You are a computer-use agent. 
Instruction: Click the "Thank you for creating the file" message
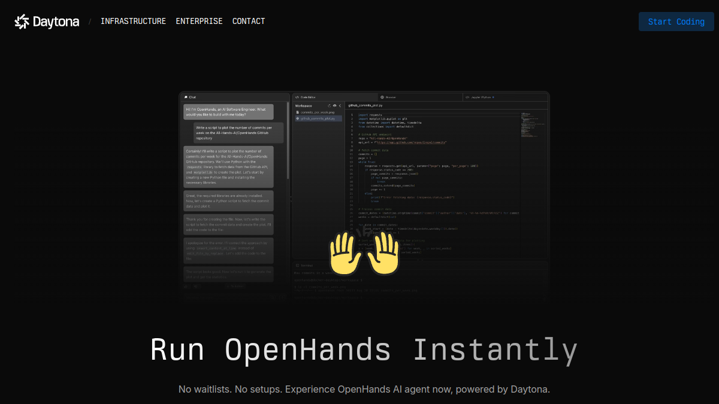click(x=228, y=224)
